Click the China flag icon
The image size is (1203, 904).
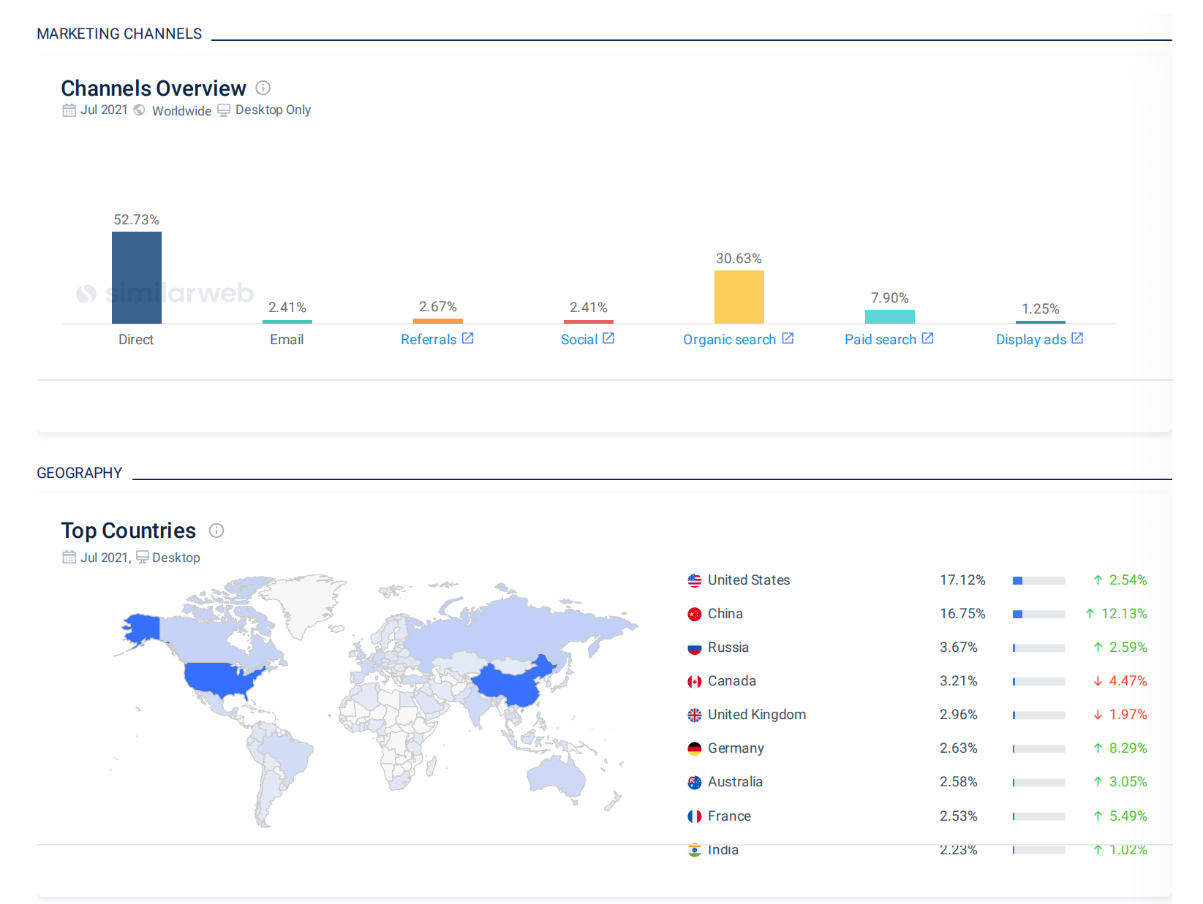pos(695,615)
